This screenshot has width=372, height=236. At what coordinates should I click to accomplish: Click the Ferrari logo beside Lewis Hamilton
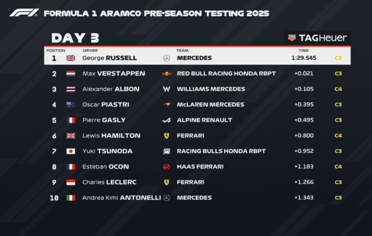point(167,136)
